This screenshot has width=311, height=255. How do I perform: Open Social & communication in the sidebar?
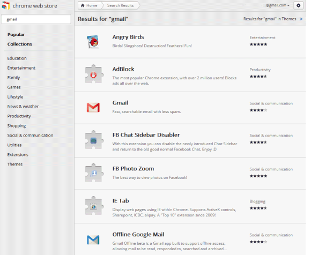(x=31, y=136)
